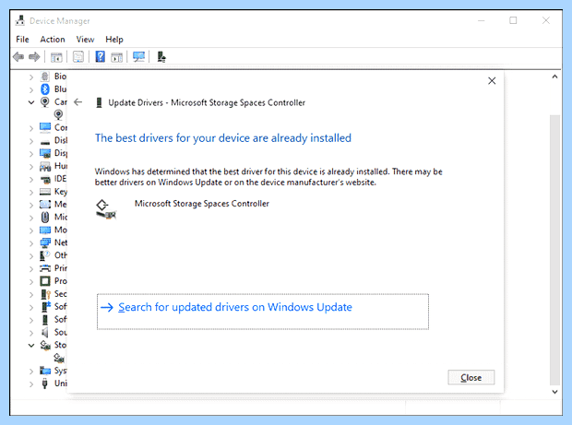Click the vertical scrollbar thumb
The height and width of the screenshot is (425, 572).
pyautogui.click(x=554, y=250)
